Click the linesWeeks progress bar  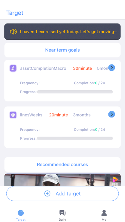tap(75, 138)
